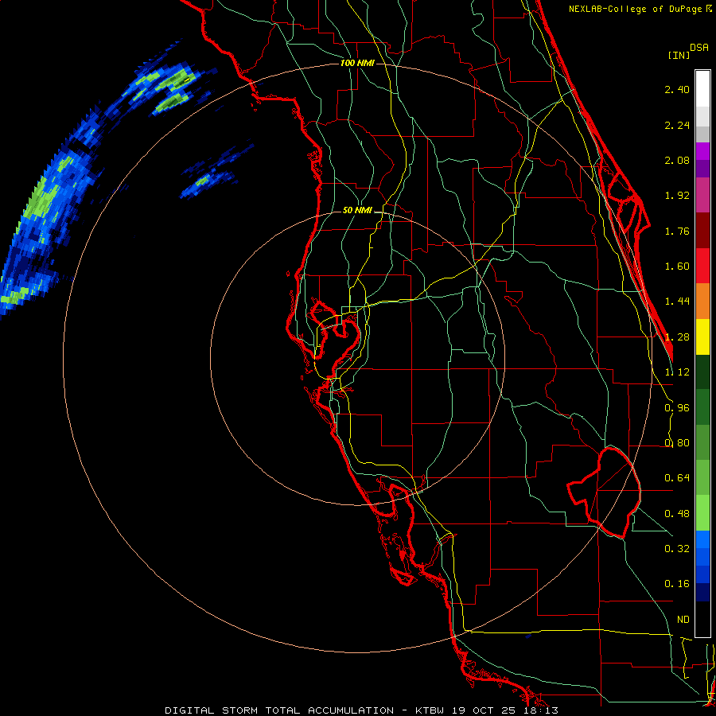
Task: Click the [IN] units label
Action: pos(679,55)
